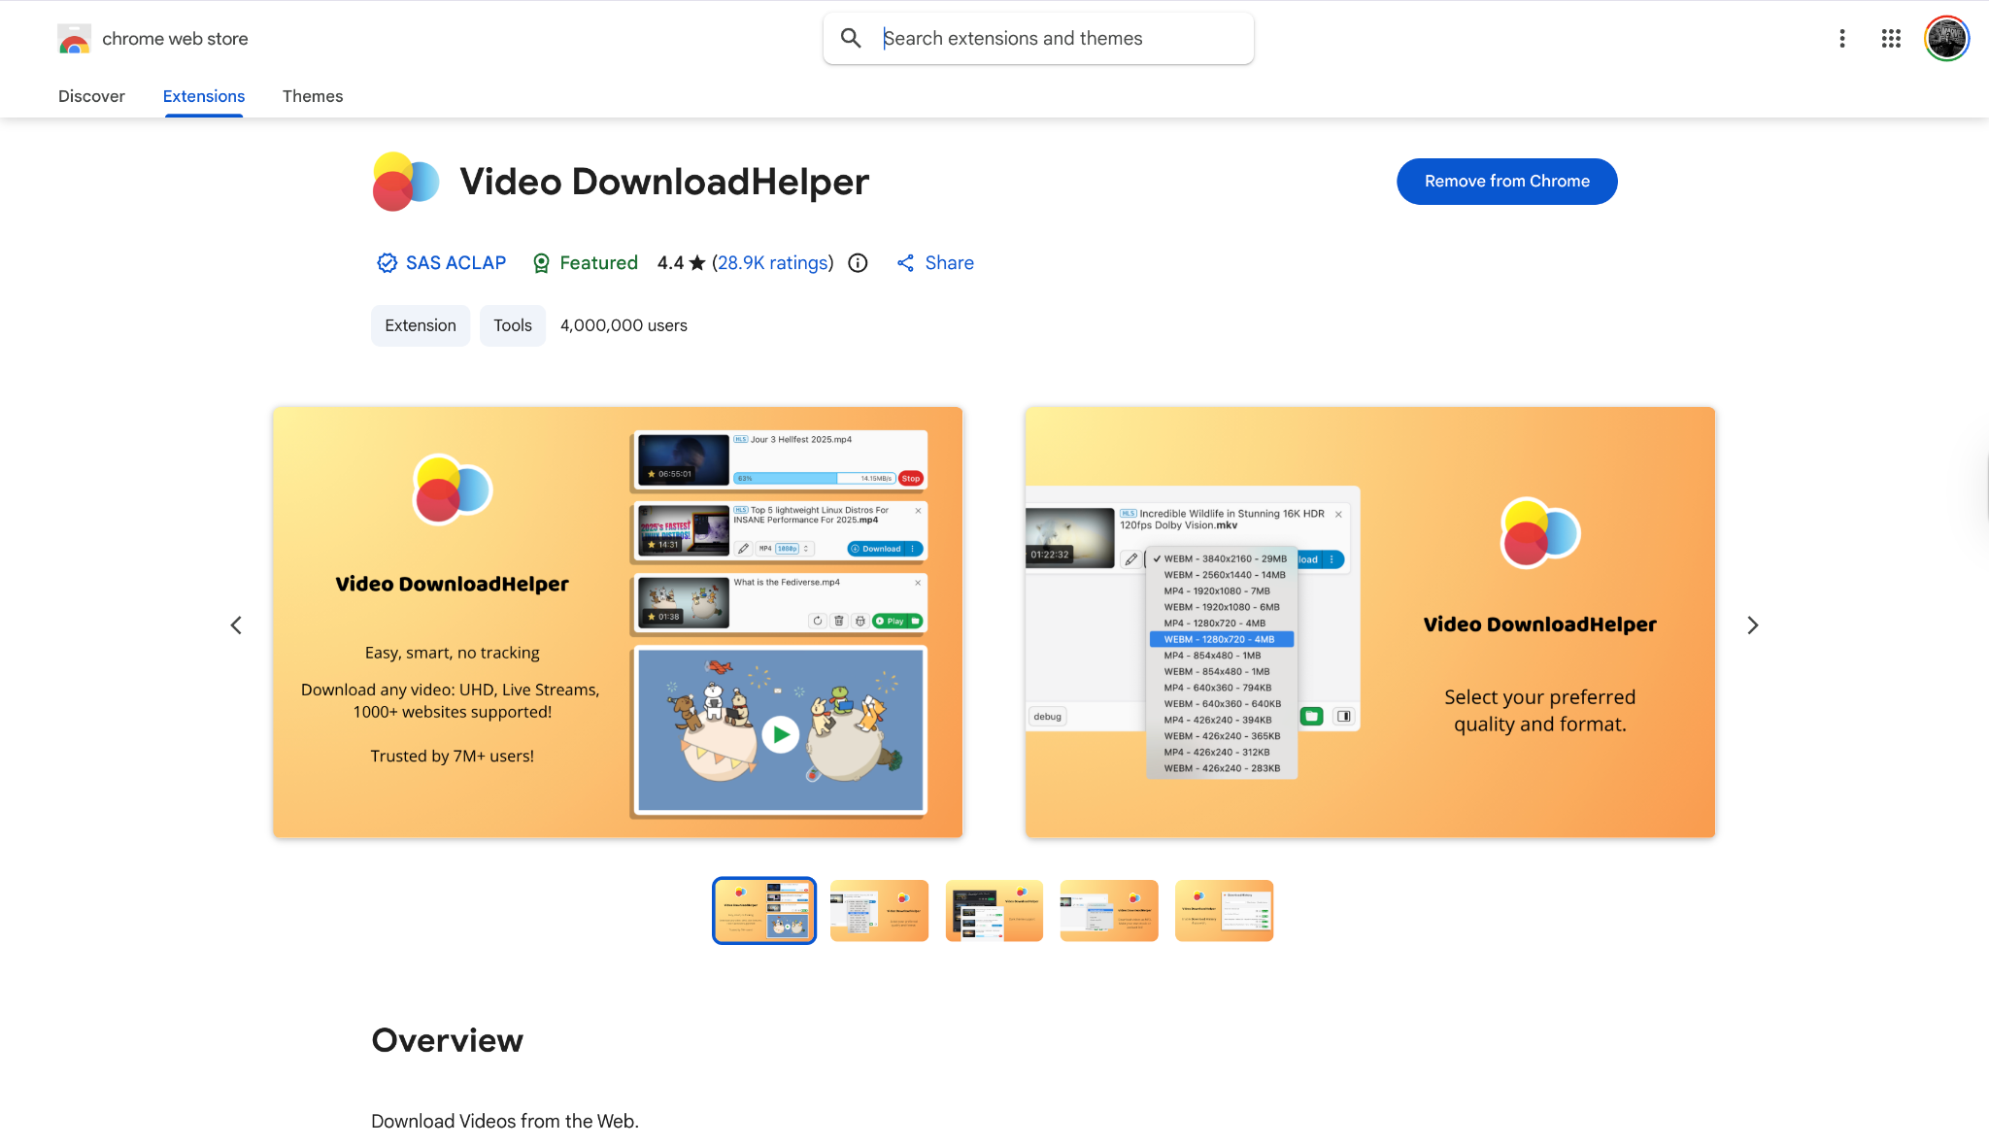Image resolution: width=1989 pixels, height=1147 pixels.
Task: Click the verified publisher badge
Action: tap(387, 262)
